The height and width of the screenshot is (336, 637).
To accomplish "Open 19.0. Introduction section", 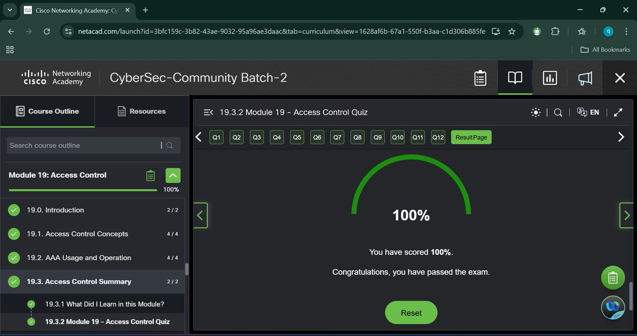I will (92, 210).
